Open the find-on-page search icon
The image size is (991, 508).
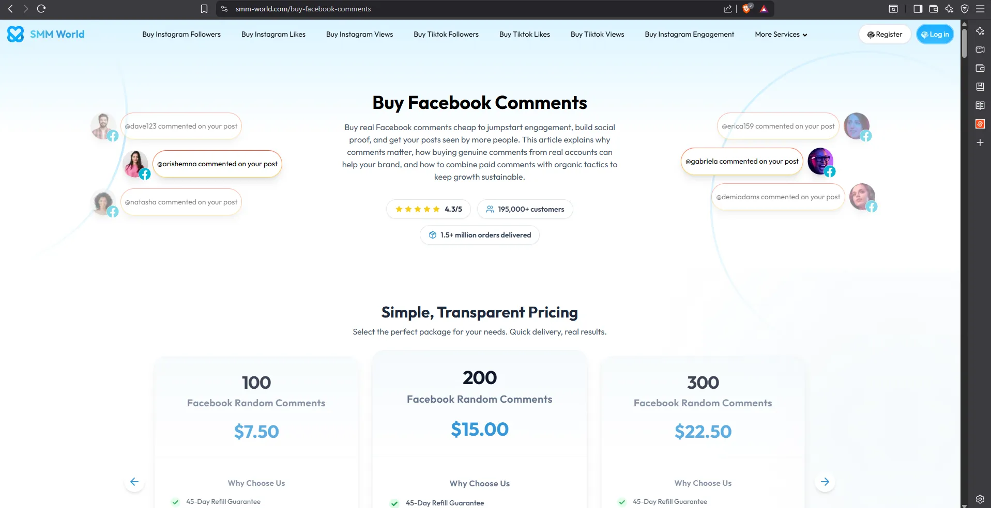tap(893, 9)
